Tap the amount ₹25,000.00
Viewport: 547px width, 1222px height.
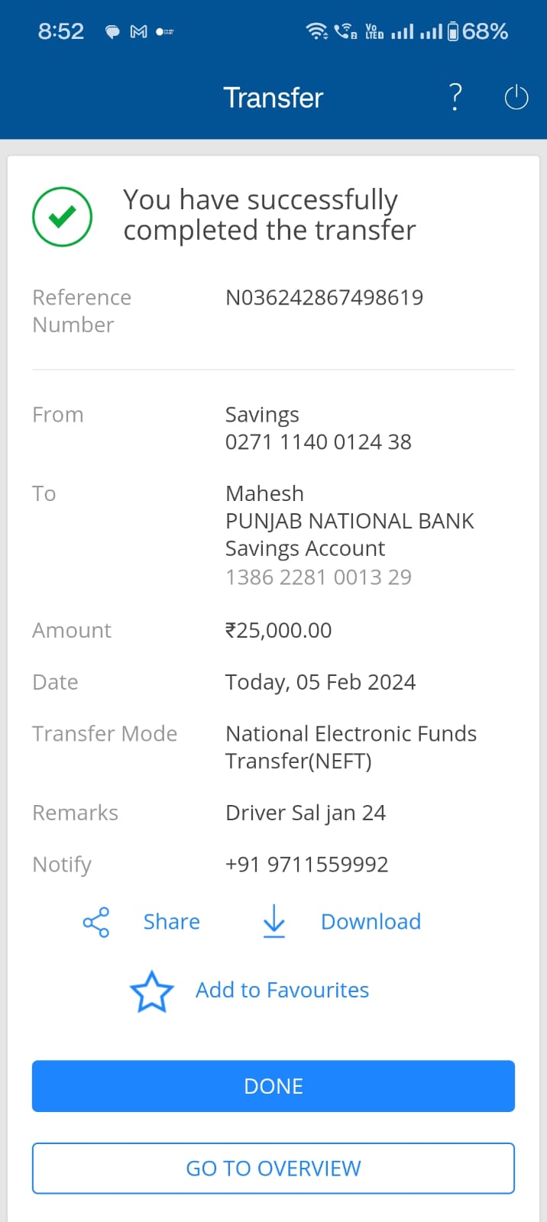[x=278, y=630]
